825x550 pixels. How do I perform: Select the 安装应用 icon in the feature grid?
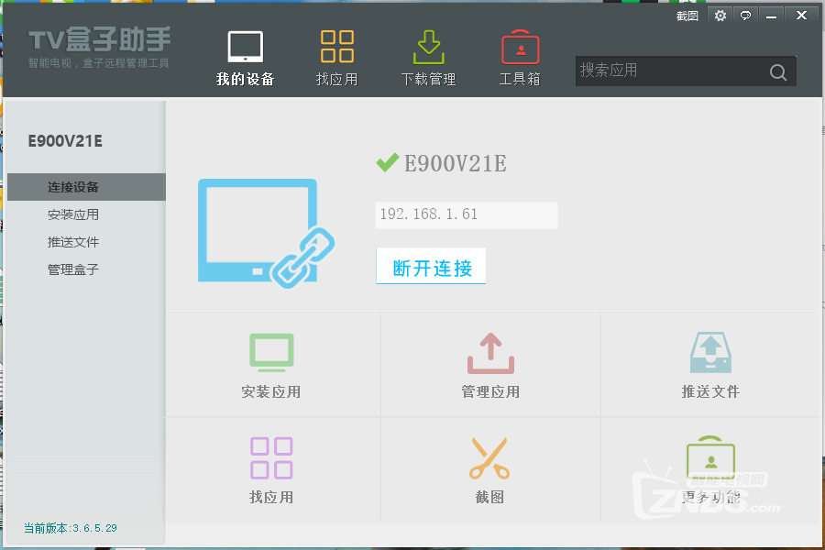(x=271, y=352)
